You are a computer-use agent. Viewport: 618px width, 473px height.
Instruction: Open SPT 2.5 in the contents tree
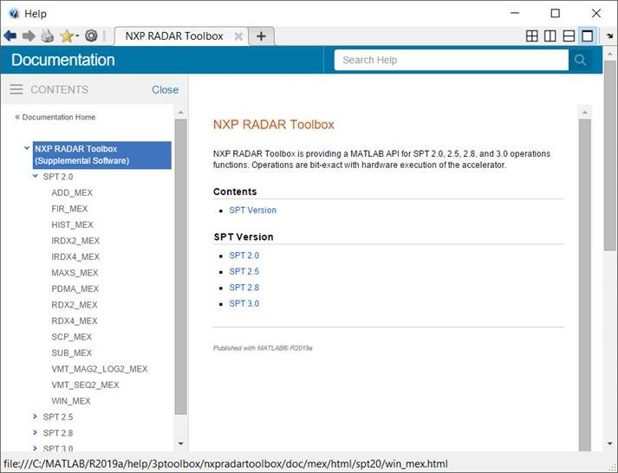point(58,417)
